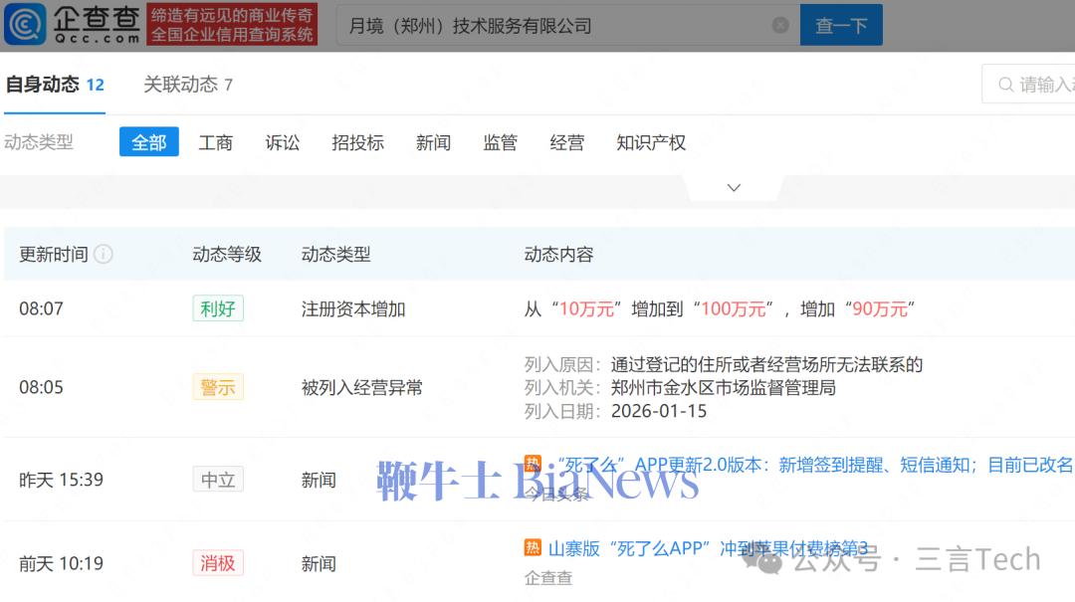The image size is (1075, 602).
Task: Select the 工商 dynamics filter
Action: tap(216, 142)
